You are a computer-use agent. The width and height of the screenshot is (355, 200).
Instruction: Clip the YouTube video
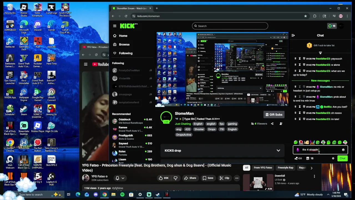point(224,178)
